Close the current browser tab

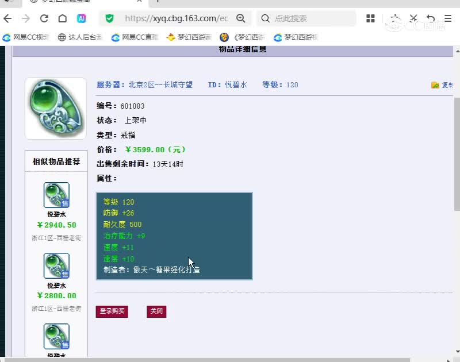pyautogui.click(x=140, y=1)
